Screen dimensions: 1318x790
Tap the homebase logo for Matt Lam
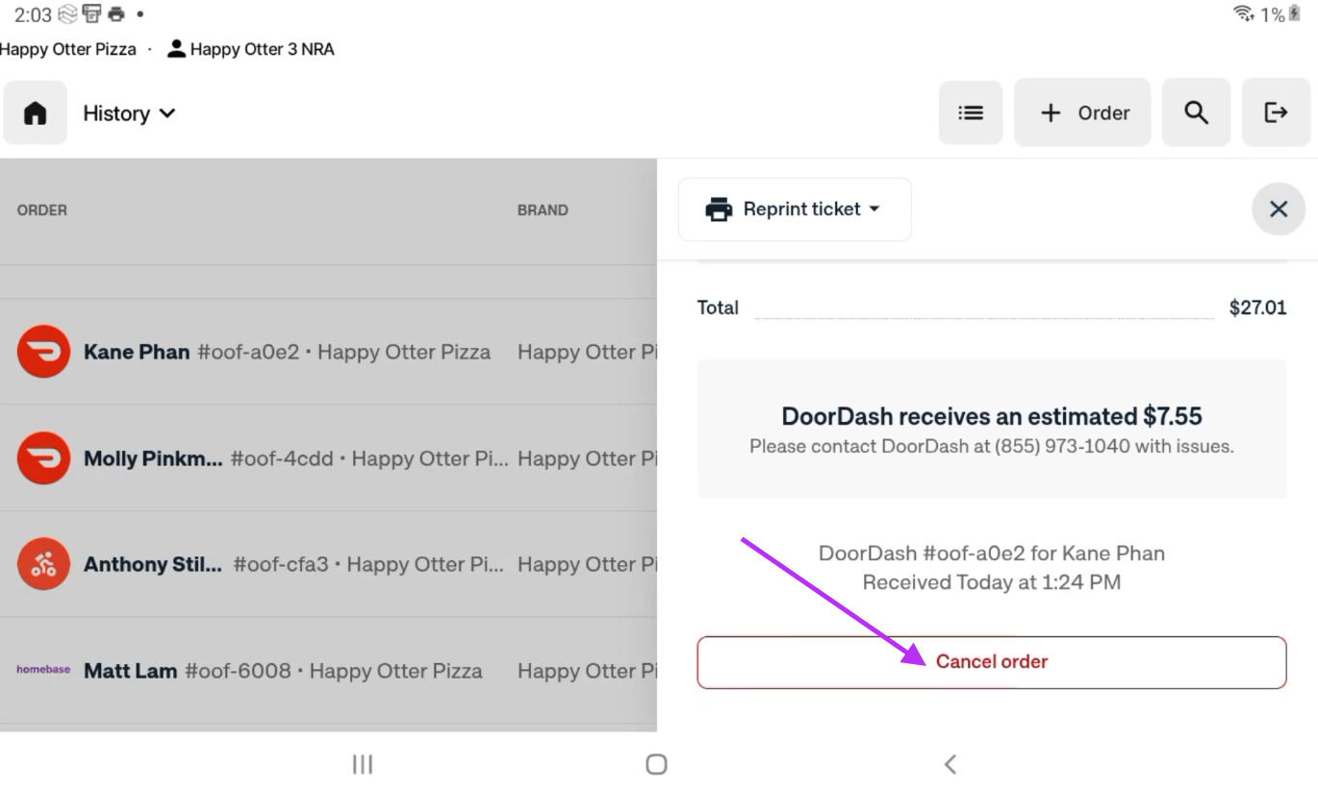[43, 670]
